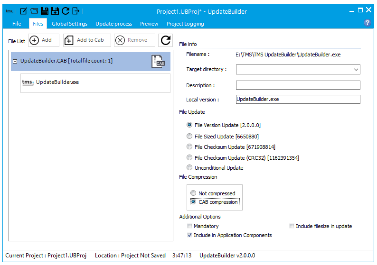
Task: Click the New project edit icon
Action: (x=23, y=11)
